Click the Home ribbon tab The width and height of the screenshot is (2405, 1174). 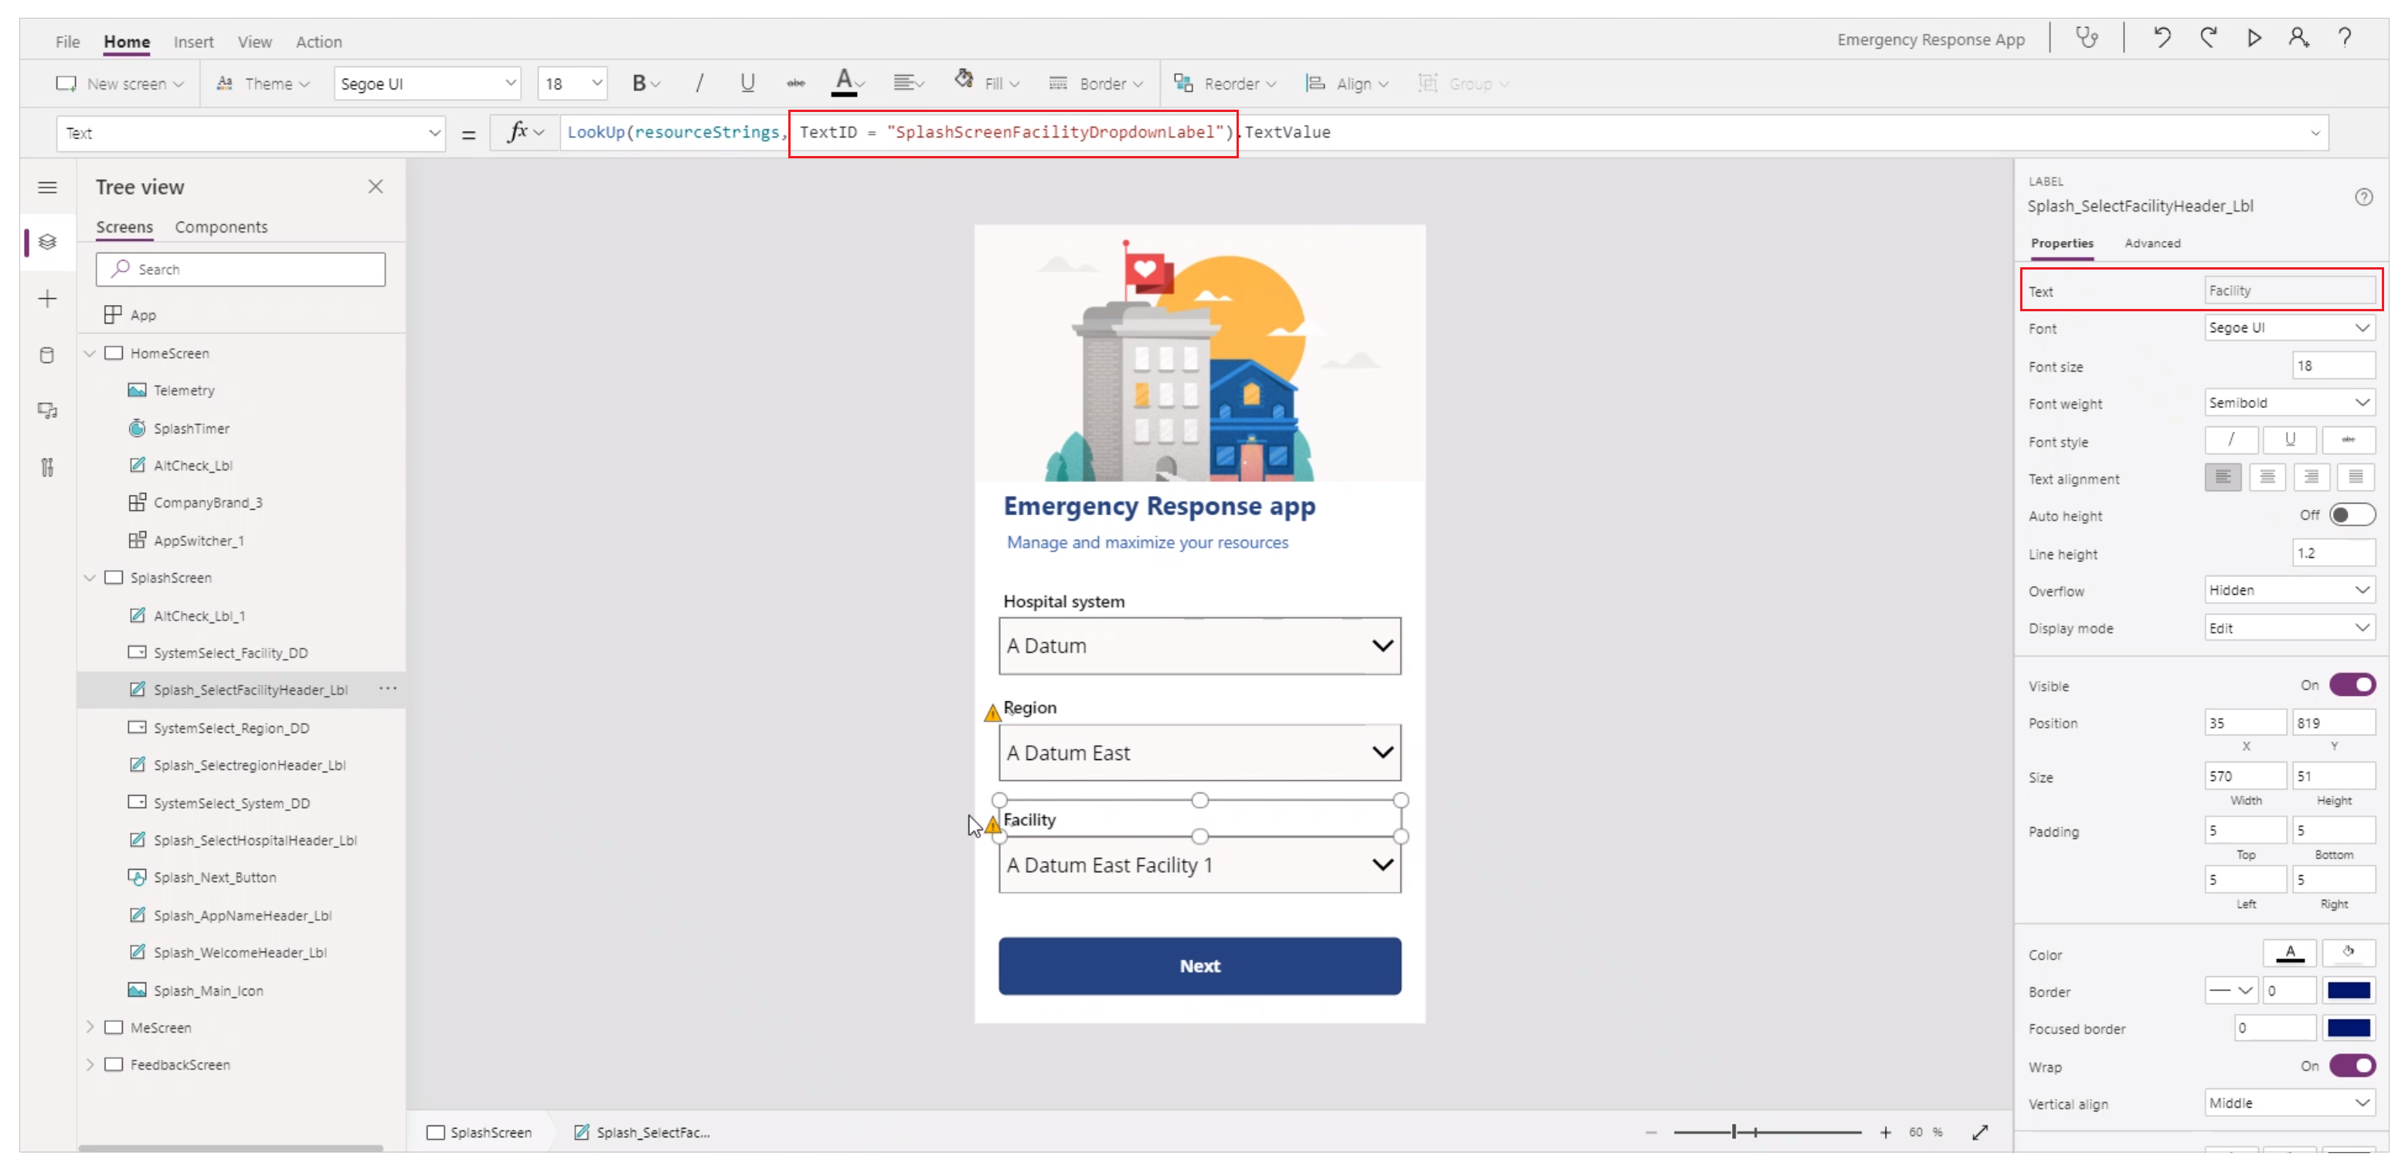click(126, 42)
